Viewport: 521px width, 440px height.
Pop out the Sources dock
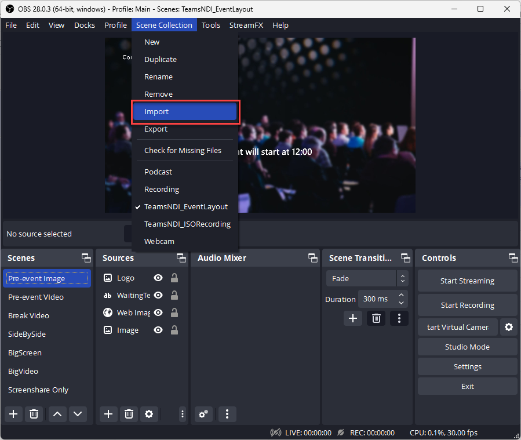(181, 258)
